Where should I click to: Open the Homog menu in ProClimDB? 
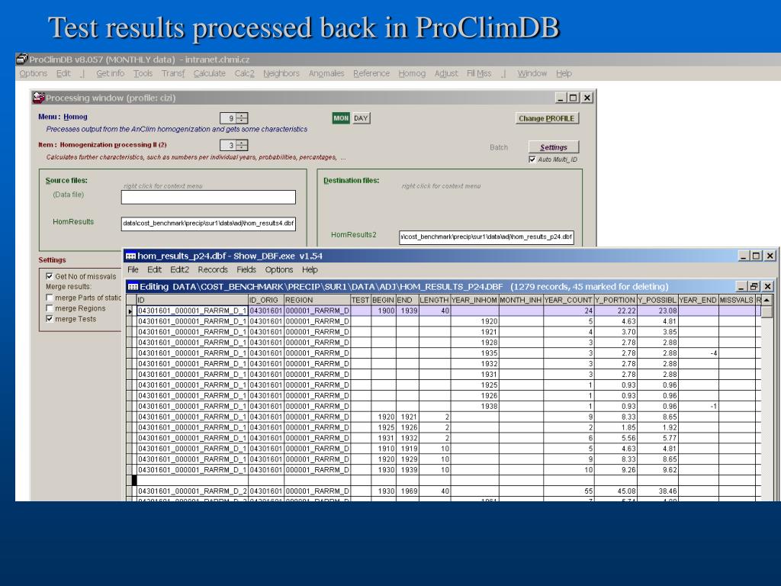(x=412, y=73)
